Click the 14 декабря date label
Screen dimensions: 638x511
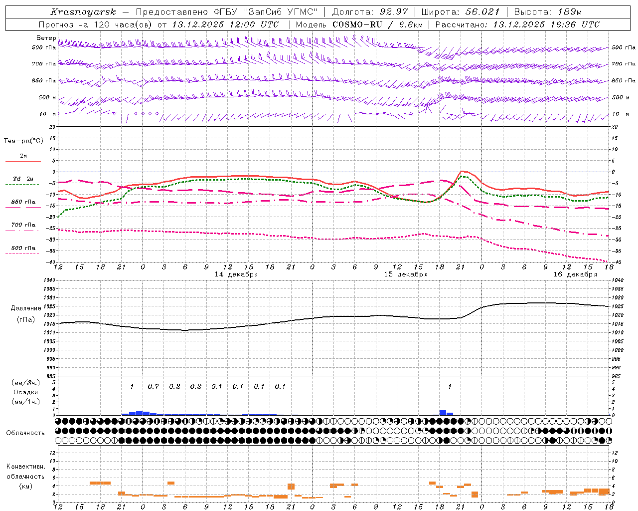236,274
